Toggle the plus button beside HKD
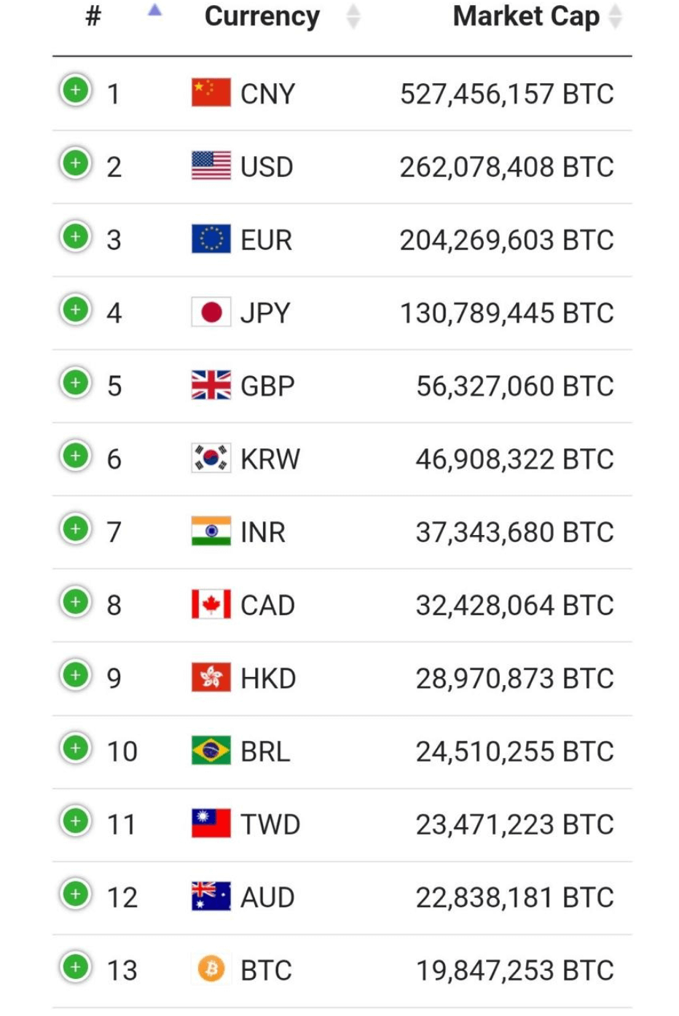Screen dimensions: 679x1016 coord(76,675)
